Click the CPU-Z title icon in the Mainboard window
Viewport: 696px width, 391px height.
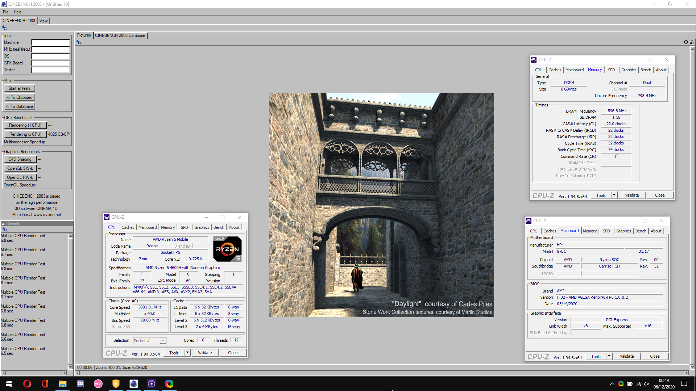tap(529, 221)
